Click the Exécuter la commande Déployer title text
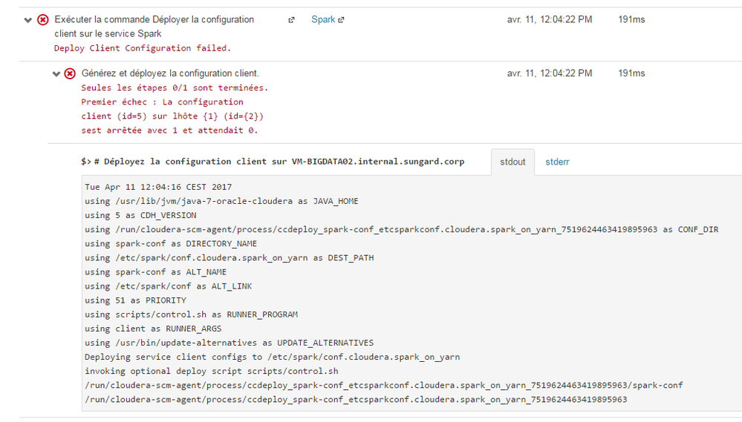 tap(154, 20)
